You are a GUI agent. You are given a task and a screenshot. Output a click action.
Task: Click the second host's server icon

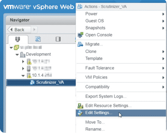point(29,69)
